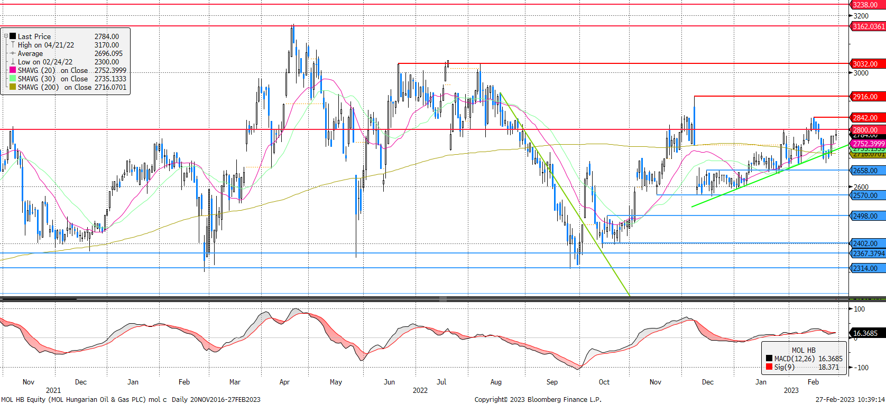This screenshot has width=886, height=404.
Task: Click the pink SMAVG (20) swatch
Action: (13, 70)
